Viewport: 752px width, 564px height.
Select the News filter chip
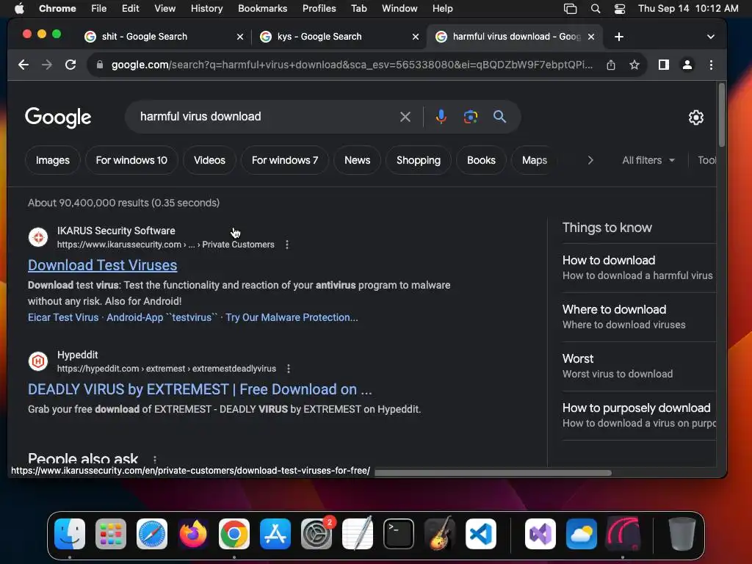(x=358, y=160)
